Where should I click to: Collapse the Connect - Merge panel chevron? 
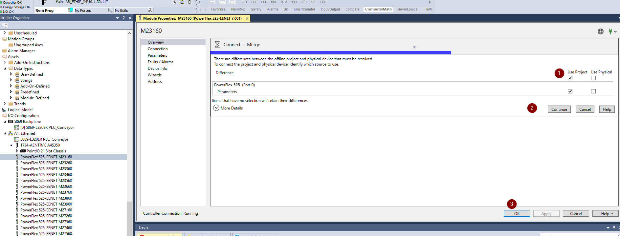pos(414,47)
